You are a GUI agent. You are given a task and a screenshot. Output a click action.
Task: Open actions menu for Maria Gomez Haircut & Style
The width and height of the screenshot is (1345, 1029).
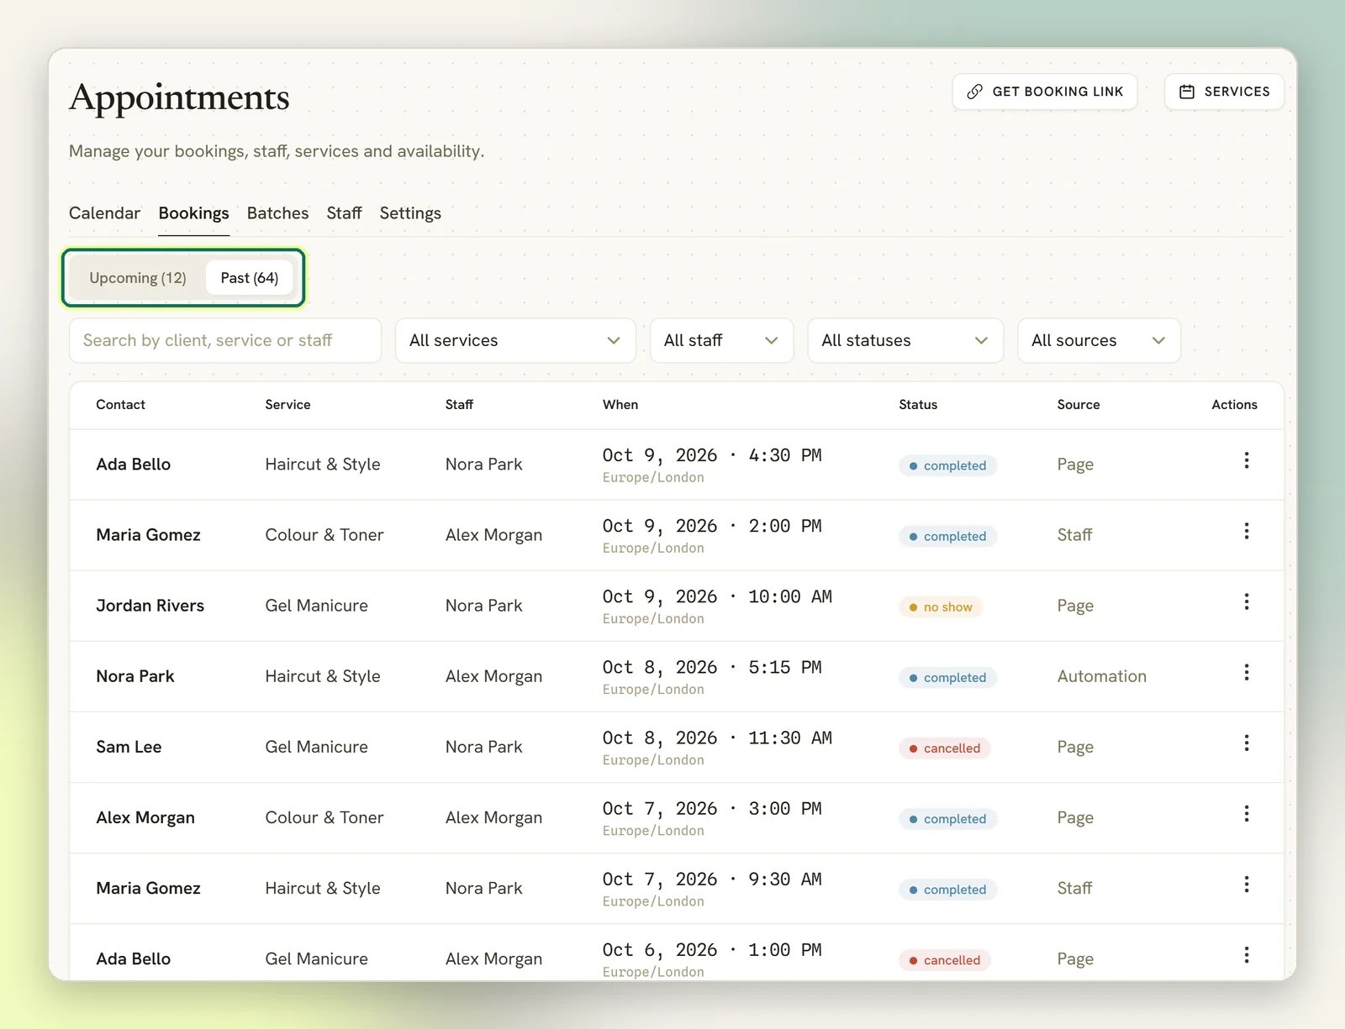pyautogui.click(x=1247, y=884)
